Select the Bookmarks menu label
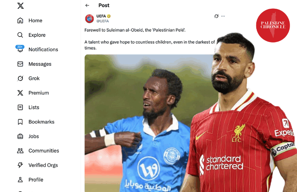 pos(41,122)
